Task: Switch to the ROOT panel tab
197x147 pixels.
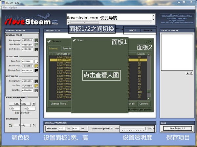Action: click(133, 30)
